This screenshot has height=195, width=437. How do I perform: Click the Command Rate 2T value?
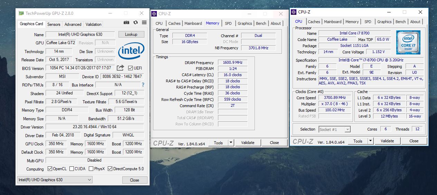coord(232,106)
